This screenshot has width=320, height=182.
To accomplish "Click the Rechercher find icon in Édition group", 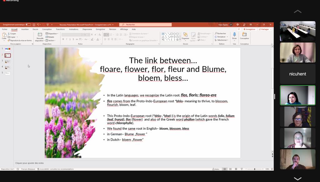I will point(221,33).
